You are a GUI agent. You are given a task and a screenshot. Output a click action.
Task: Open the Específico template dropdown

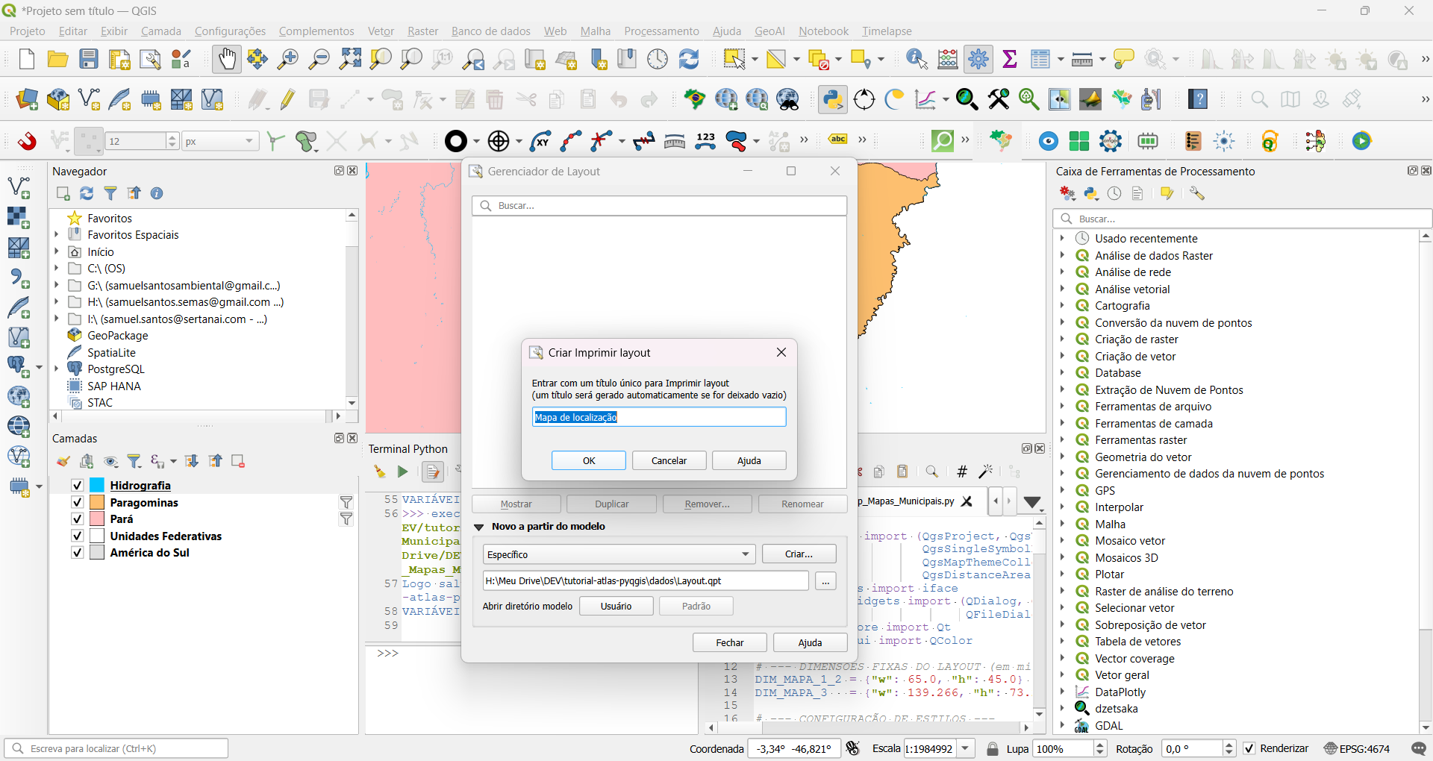click(x=618, y=554)
